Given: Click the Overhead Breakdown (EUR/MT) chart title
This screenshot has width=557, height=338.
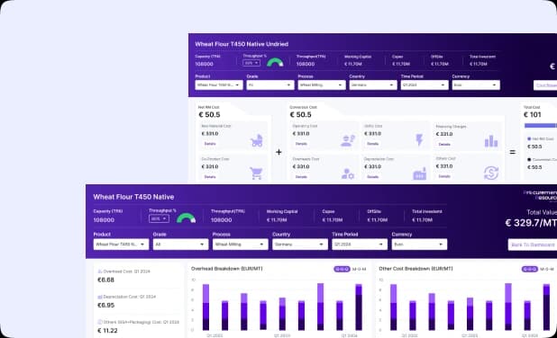Looking at the screenshot, I should (226, 269).
